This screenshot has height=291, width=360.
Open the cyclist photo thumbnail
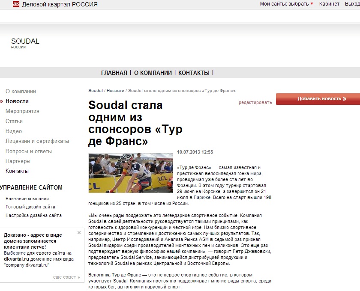click(x=131, y=173)
